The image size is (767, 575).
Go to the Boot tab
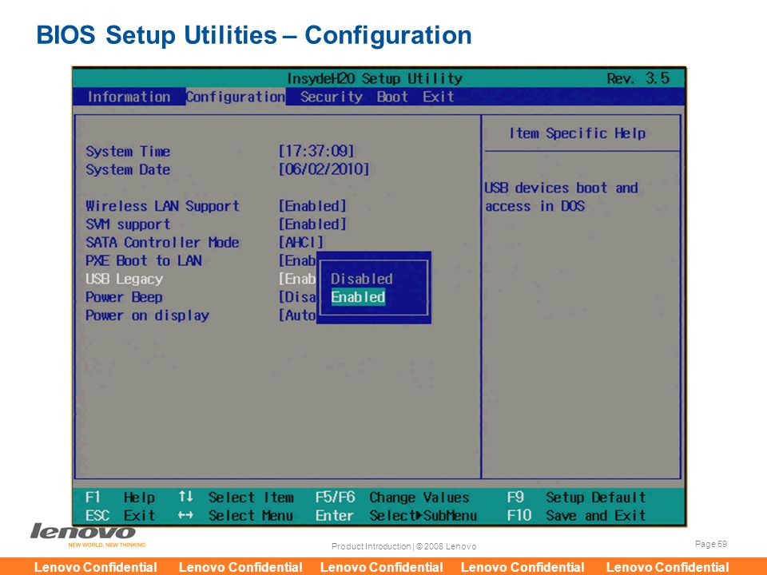click(x=392, y=97)
